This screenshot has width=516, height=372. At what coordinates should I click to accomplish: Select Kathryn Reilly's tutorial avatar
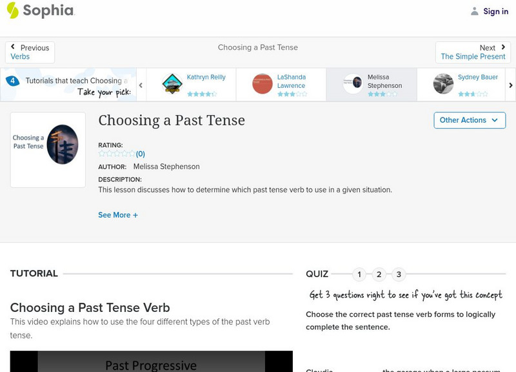coord(171,82)
